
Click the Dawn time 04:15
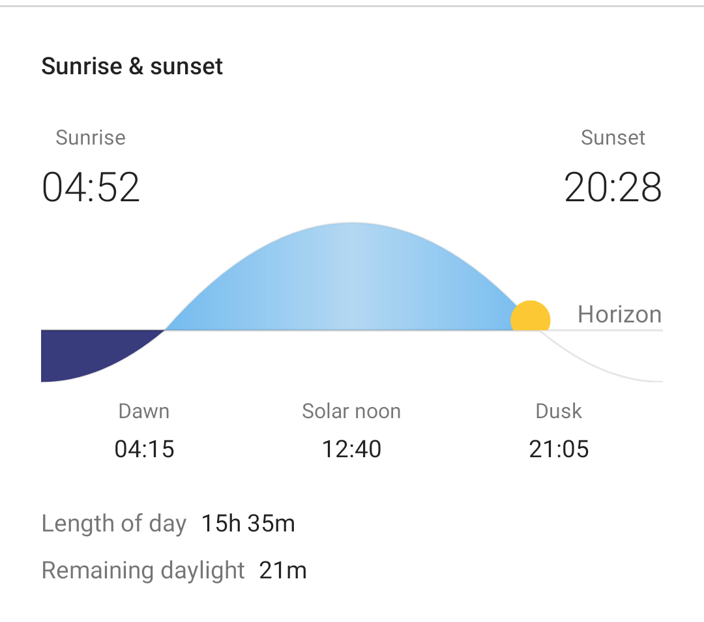coord(144,449)
